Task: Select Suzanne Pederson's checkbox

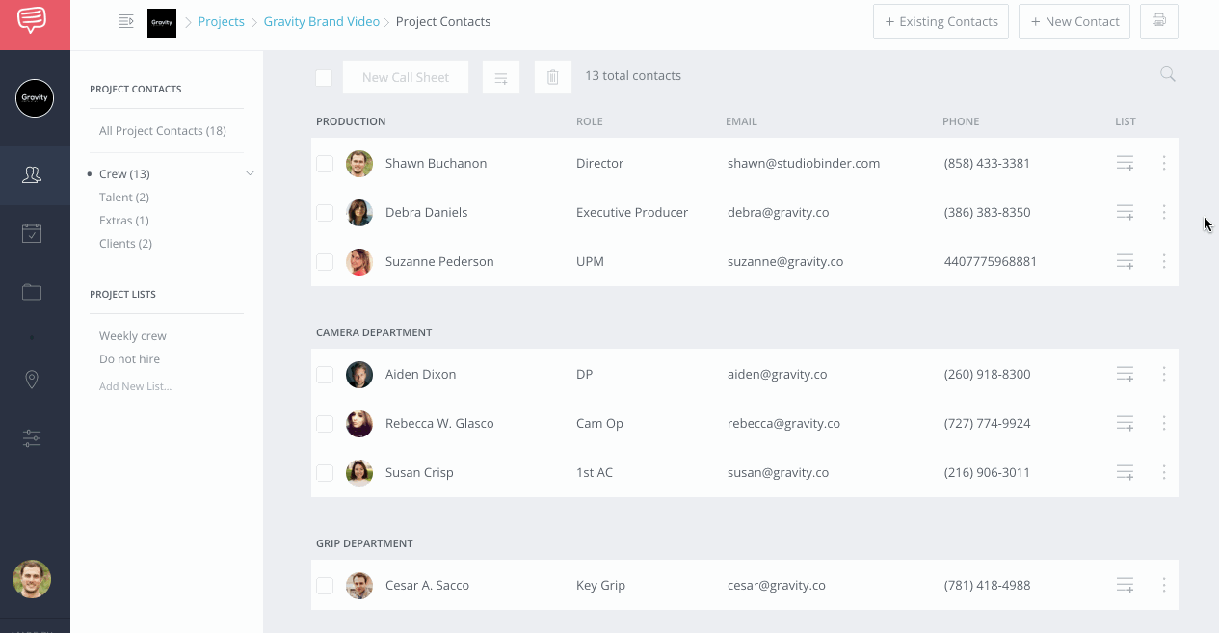Action: pyautogui.click(x=325, y=262)
